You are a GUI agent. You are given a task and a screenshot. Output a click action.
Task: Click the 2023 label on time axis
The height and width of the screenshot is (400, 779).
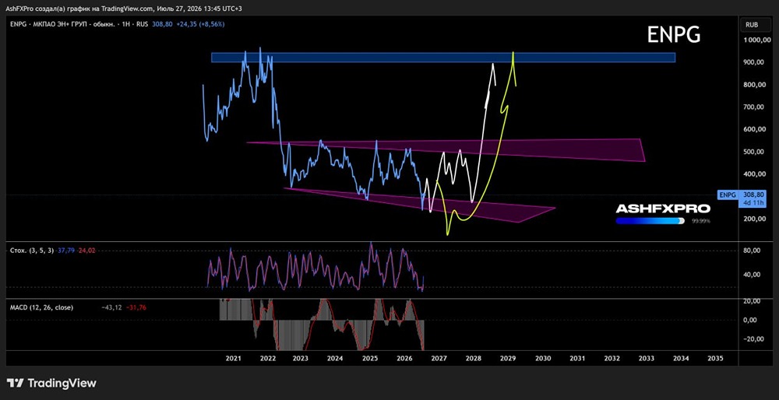(x=301, y=358)
